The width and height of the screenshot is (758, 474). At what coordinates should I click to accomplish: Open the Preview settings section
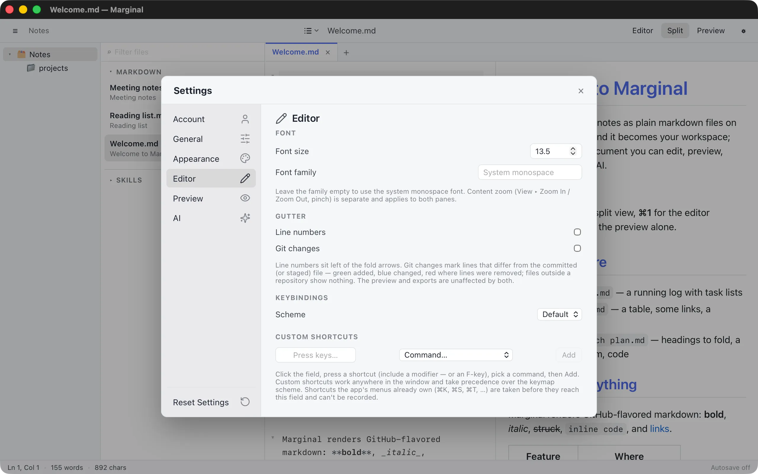point(211,198)
